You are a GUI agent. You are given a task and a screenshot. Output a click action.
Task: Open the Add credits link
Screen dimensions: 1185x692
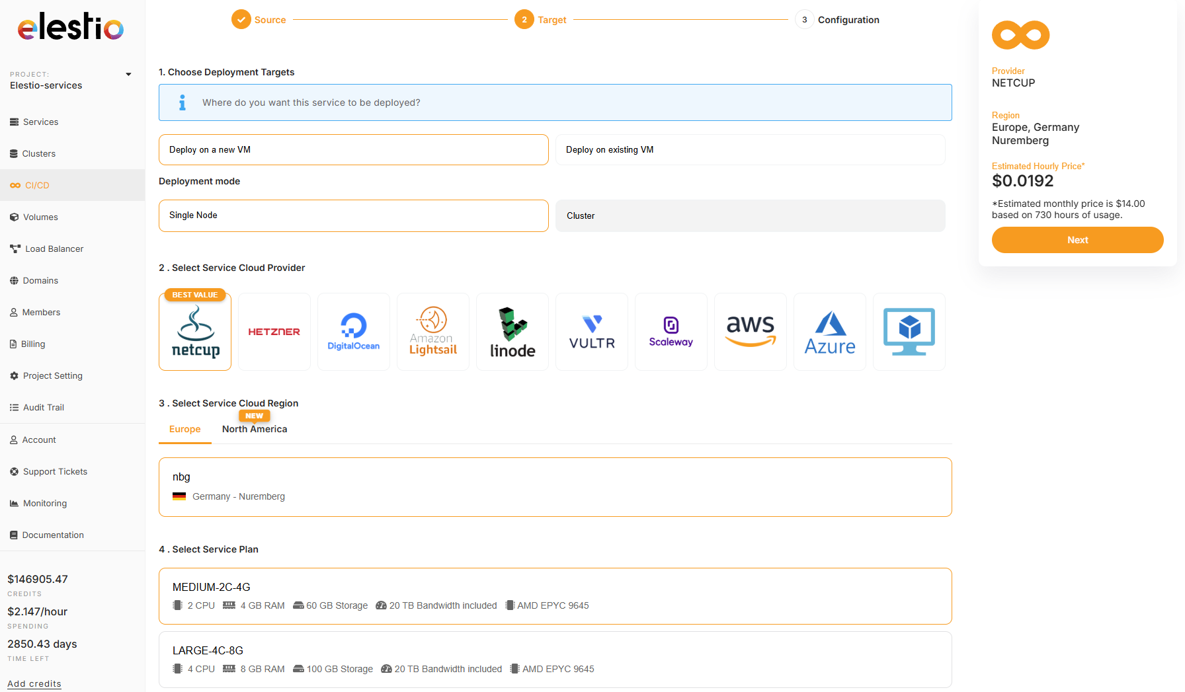pyautogui.click(x=34, y=683)
